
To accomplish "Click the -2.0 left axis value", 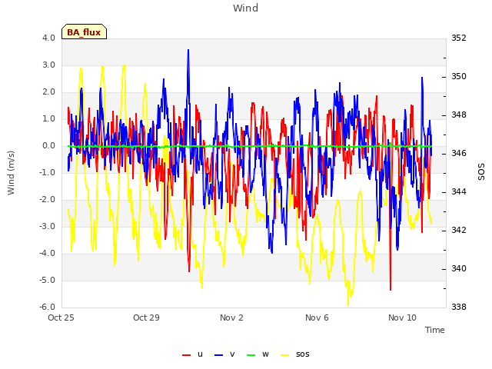I will [48, 200].
